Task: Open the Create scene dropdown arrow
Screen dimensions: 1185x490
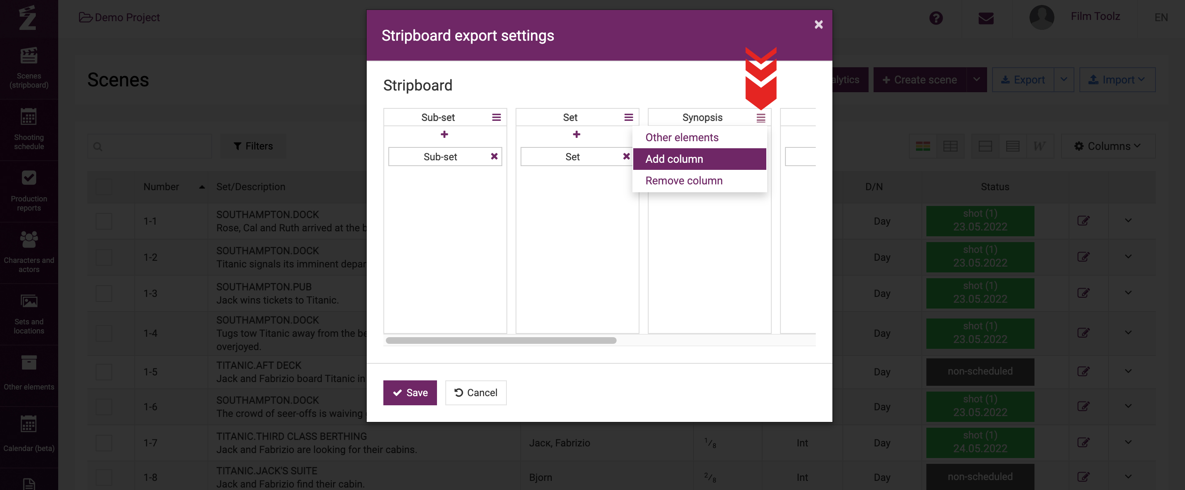Action: tap(977, 79)
